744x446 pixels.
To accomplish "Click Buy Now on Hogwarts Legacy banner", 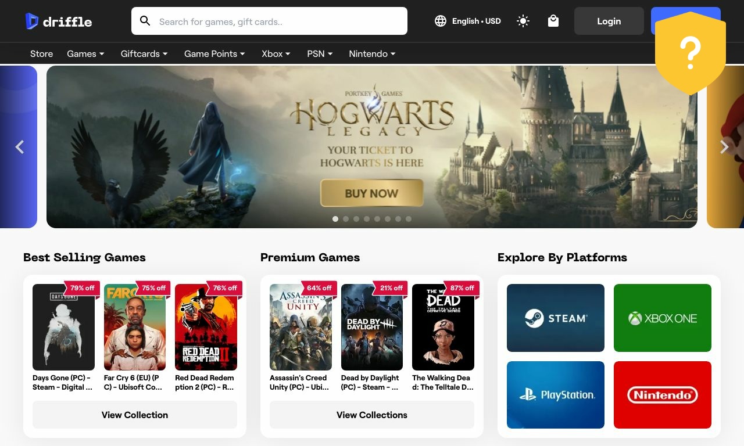I will [x=371, y=193].
